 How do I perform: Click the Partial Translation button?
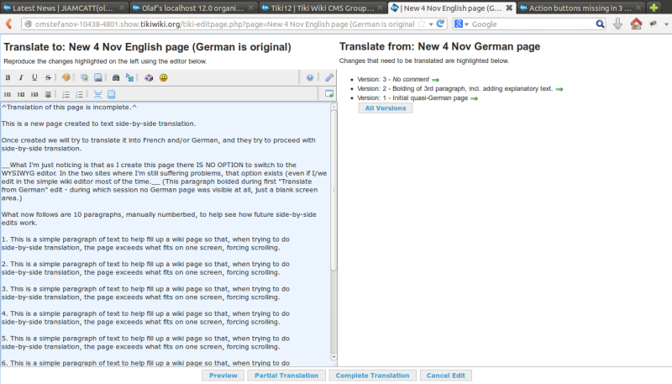point(286,376)
